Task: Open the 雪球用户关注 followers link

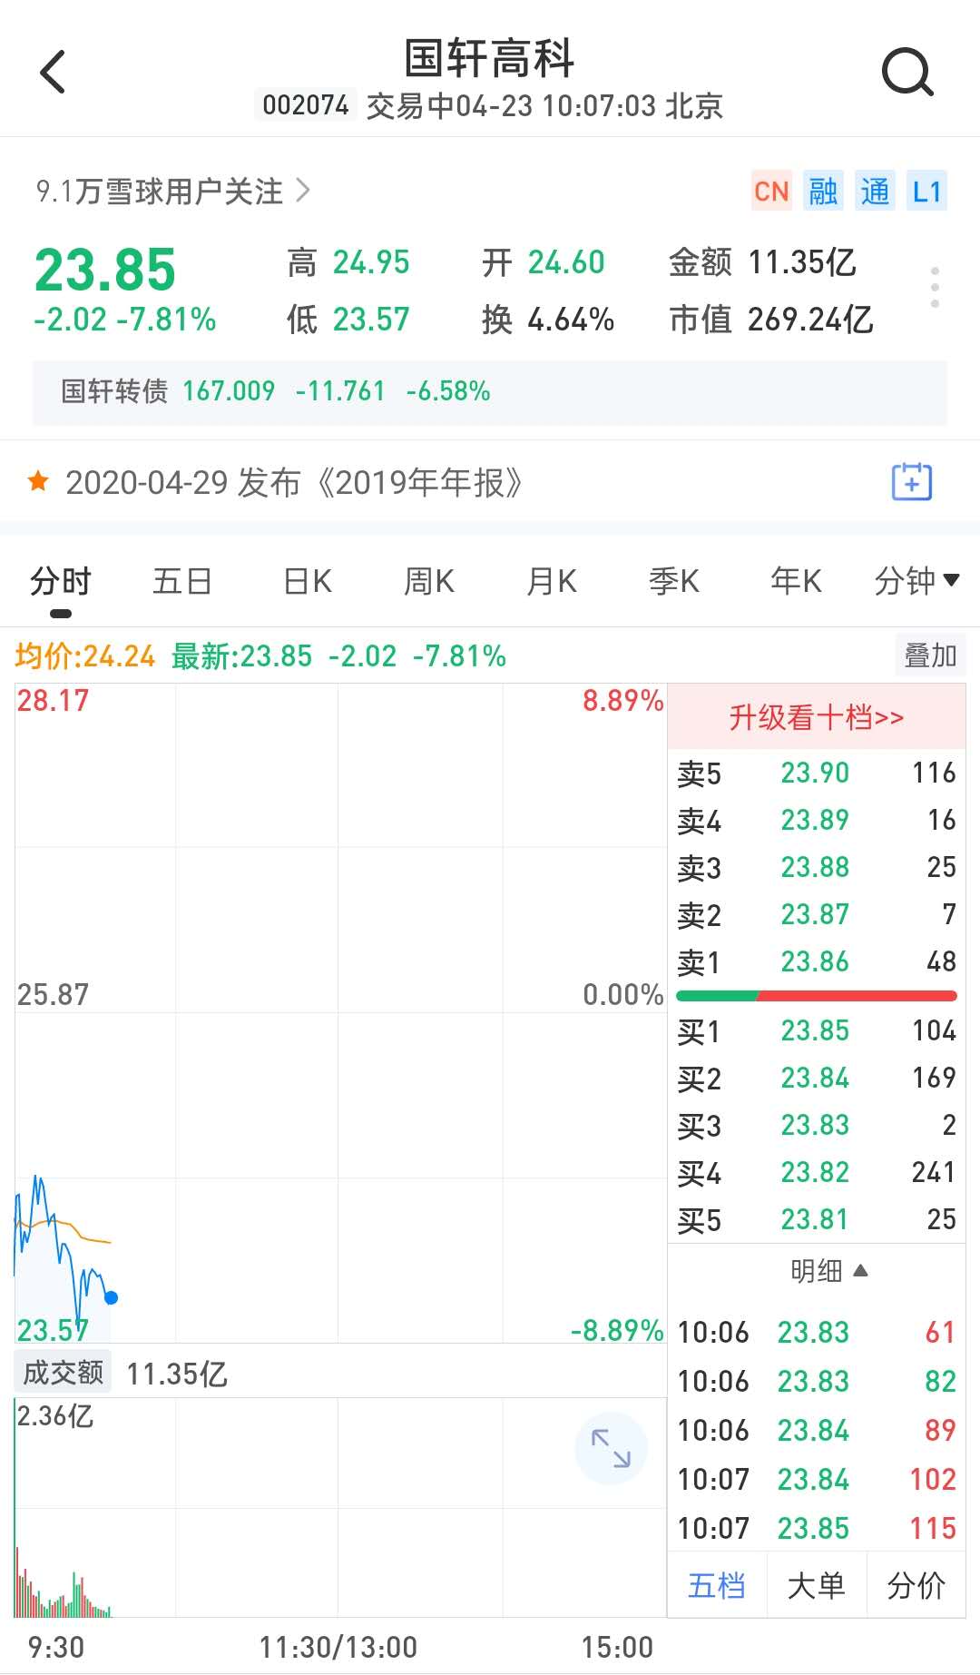Action: [x=172, y=192]
